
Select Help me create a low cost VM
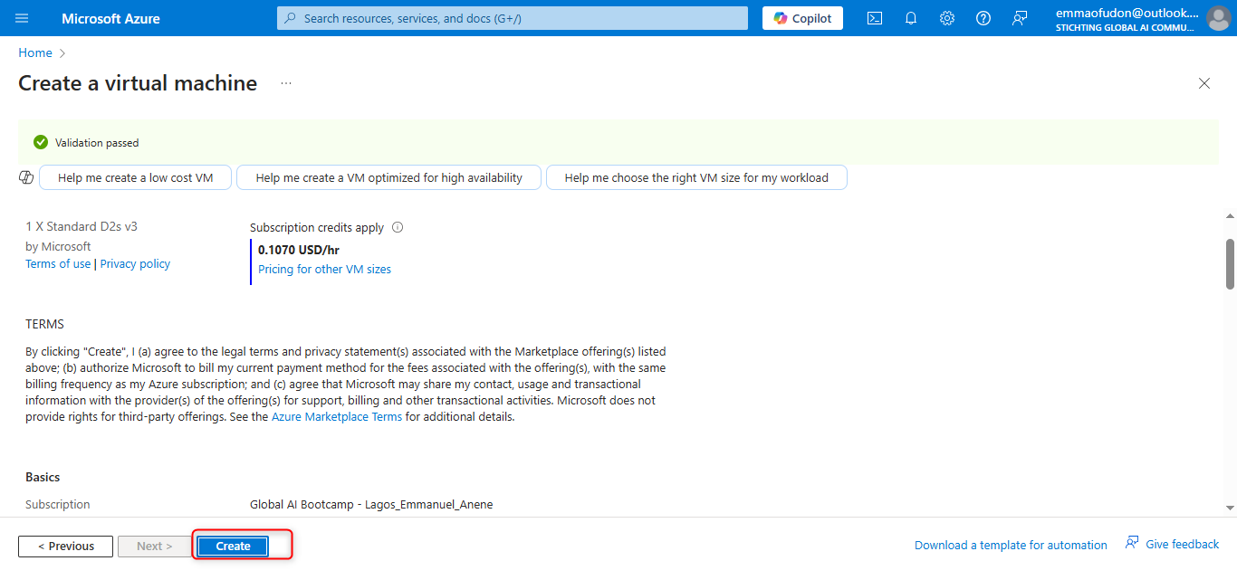(x=136, y=177)
